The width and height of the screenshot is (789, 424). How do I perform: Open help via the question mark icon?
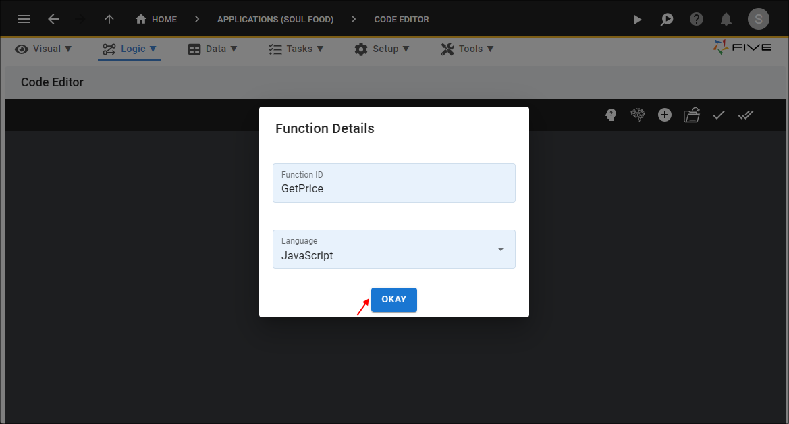[697, 19]
